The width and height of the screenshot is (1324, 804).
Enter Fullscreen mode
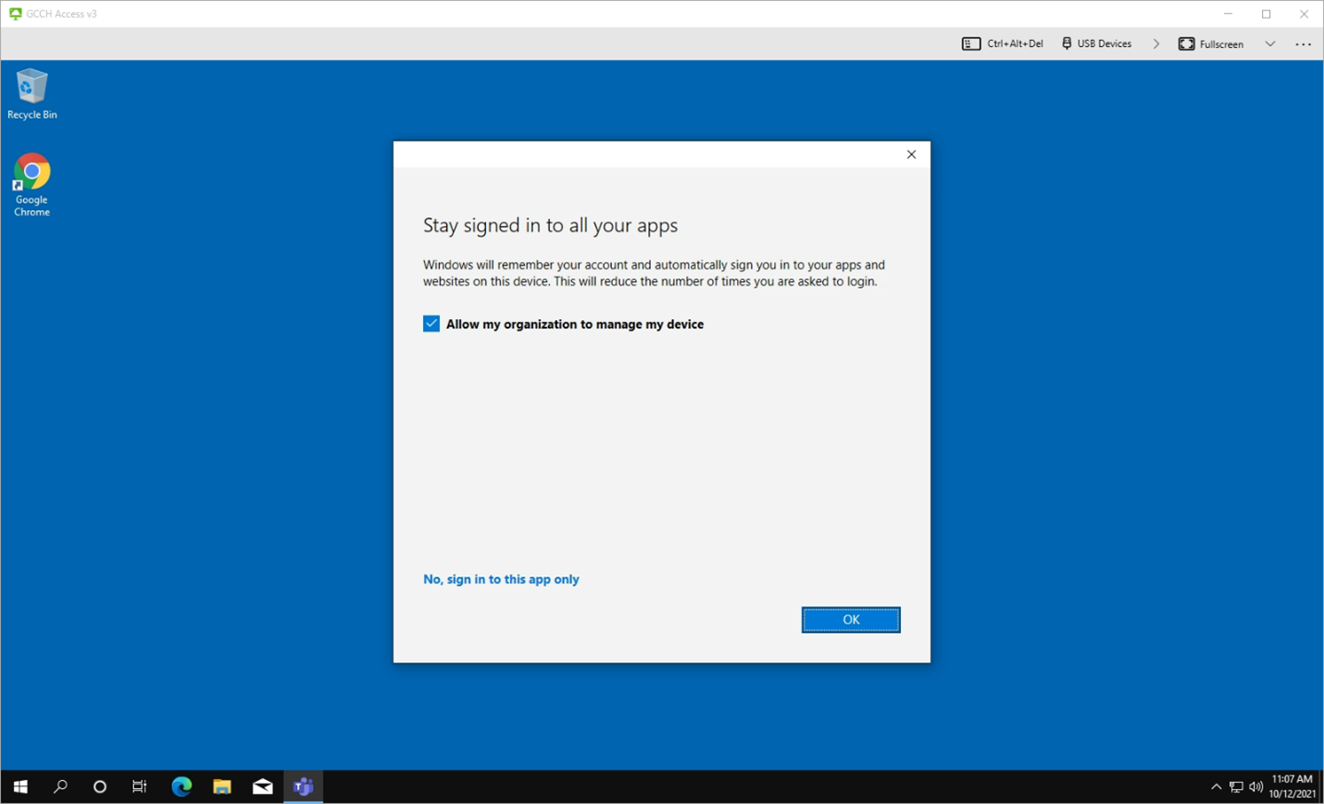point(1210,43)
